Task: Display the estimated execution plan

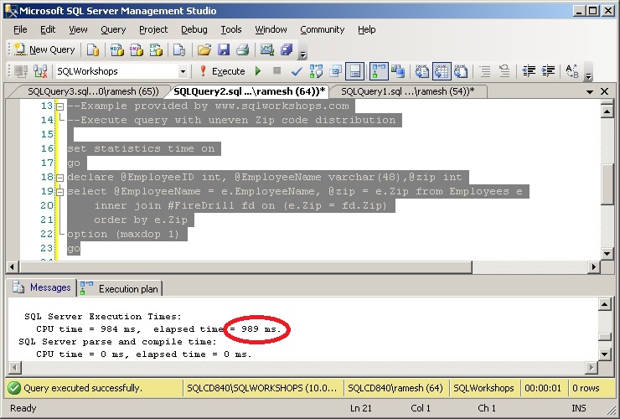Action: click(x=316, y=71)
